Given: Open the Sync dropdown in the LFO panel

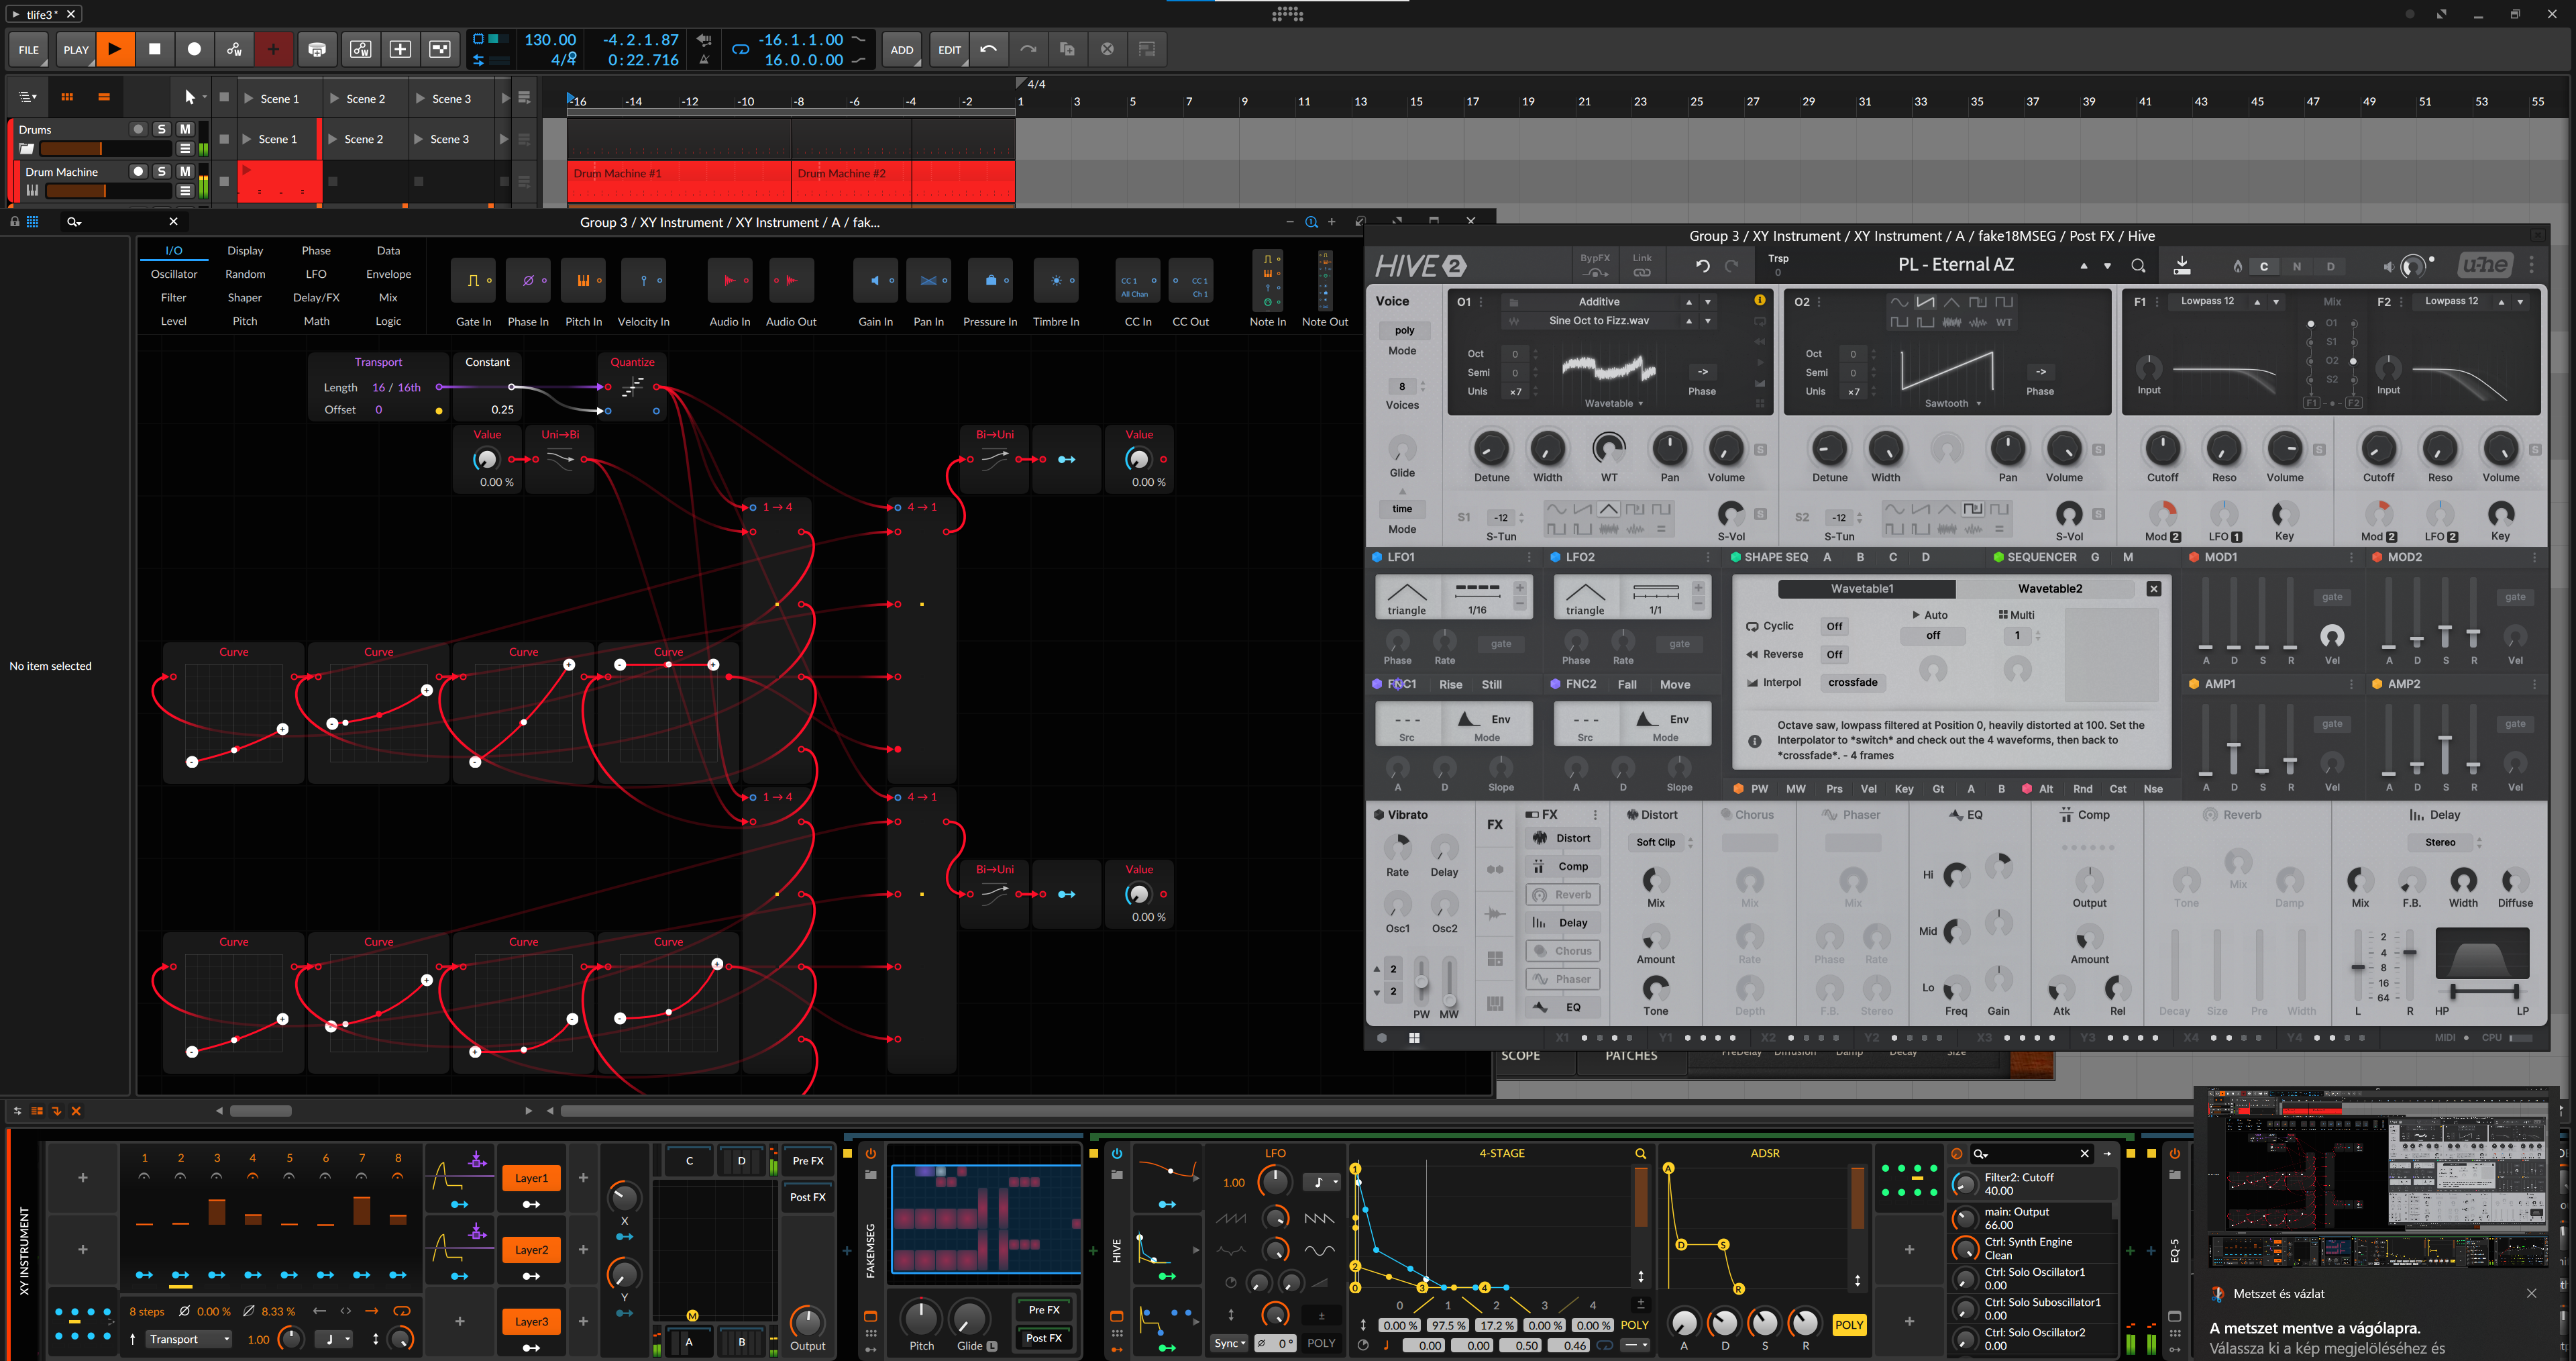Looking at the screenshot, I should pos(1229,1344).
